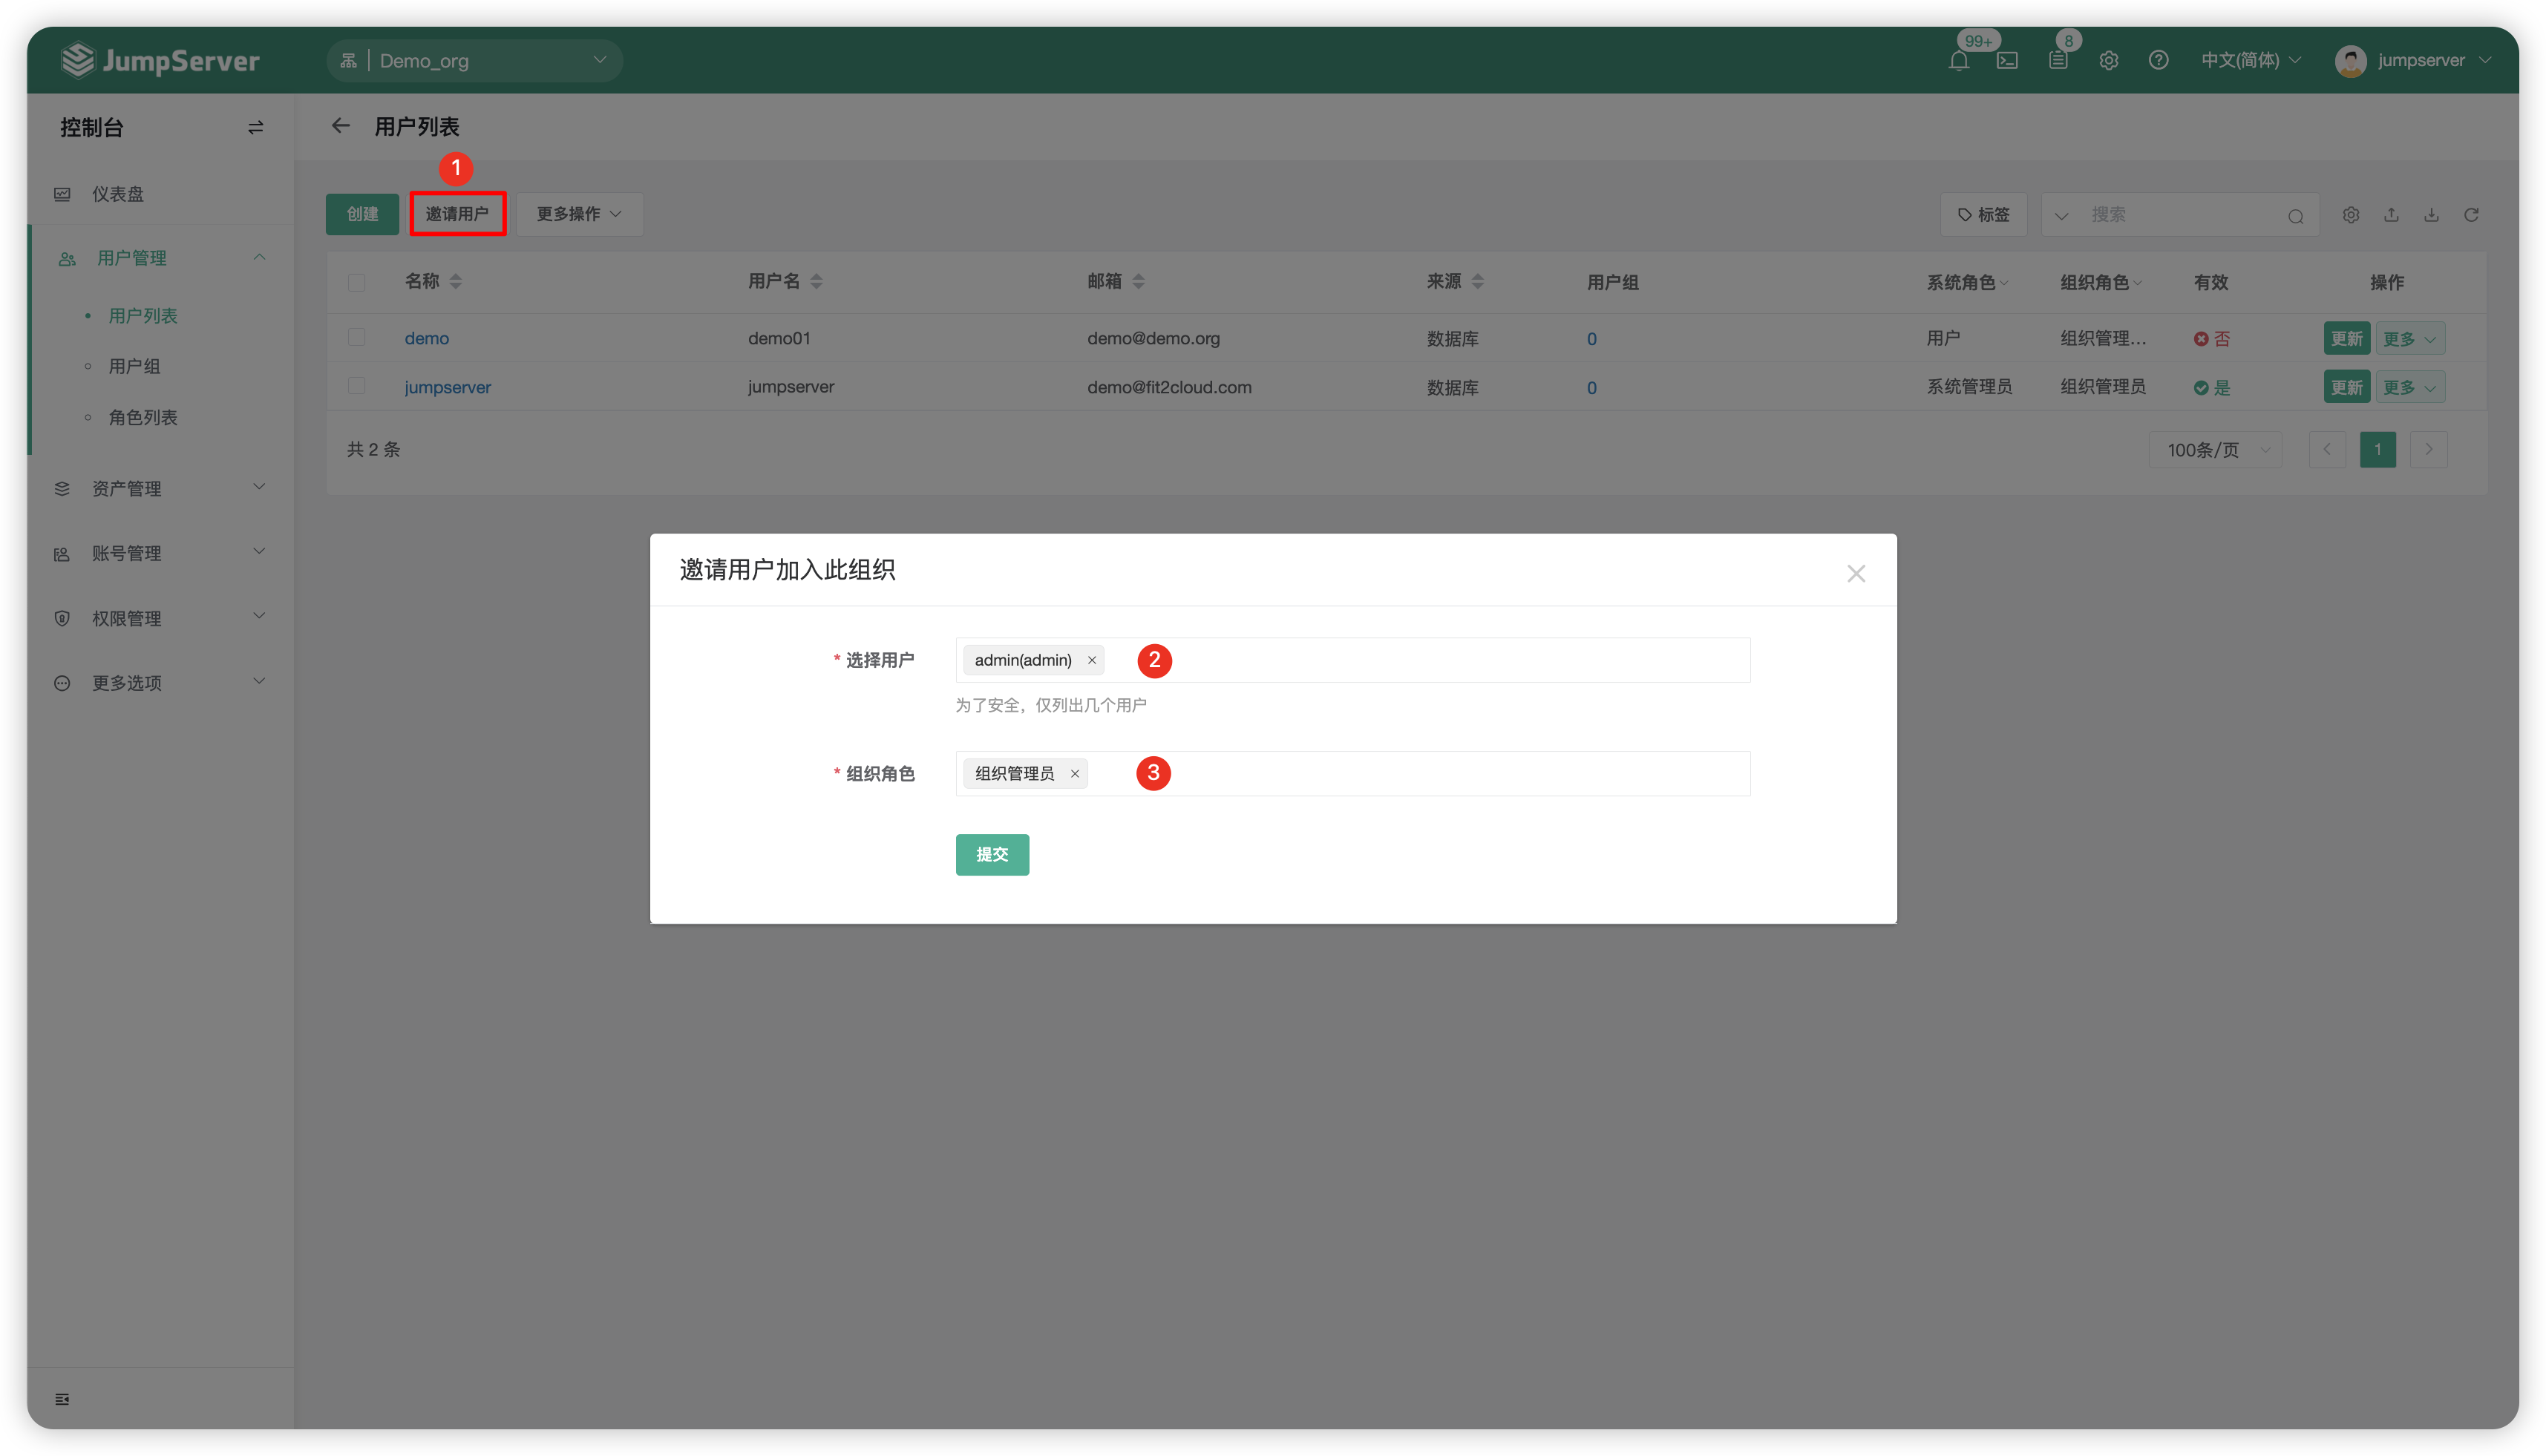Click 提交 to submit invitation
The image size is (2546, 1456).
click(x=992, y=855)
